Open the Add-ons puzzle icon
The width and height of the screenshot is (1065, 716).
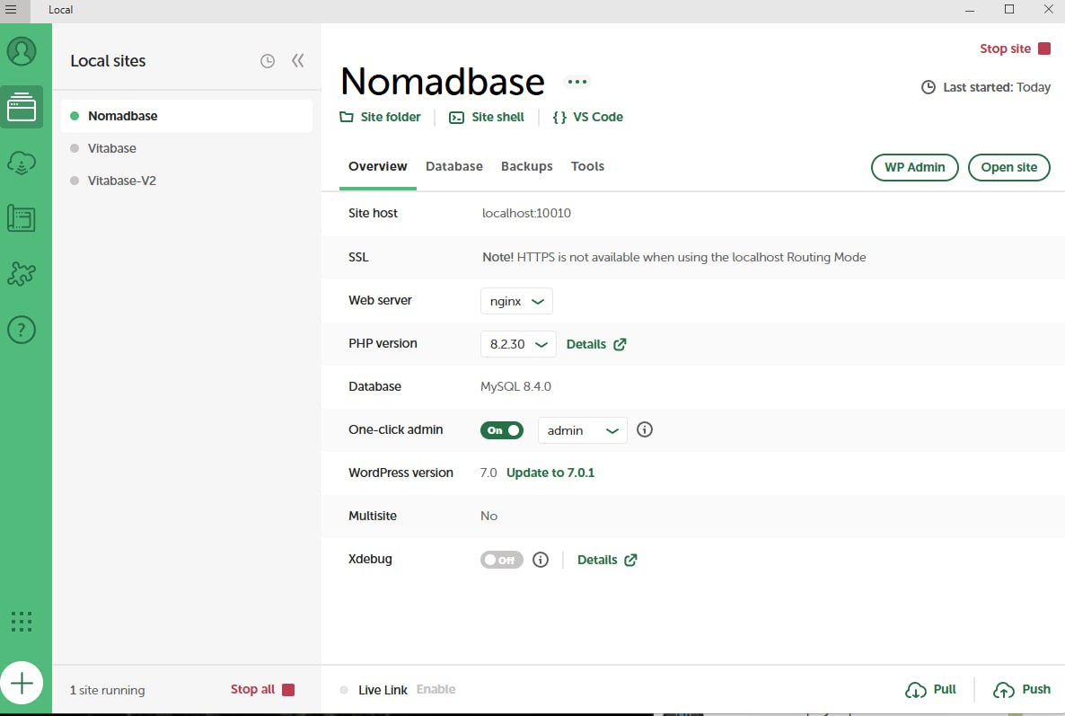21,274
